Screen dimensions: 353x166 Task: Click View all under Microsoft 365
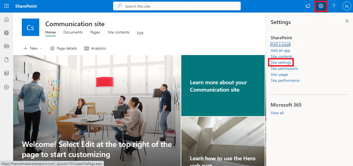tap(277, 113)
